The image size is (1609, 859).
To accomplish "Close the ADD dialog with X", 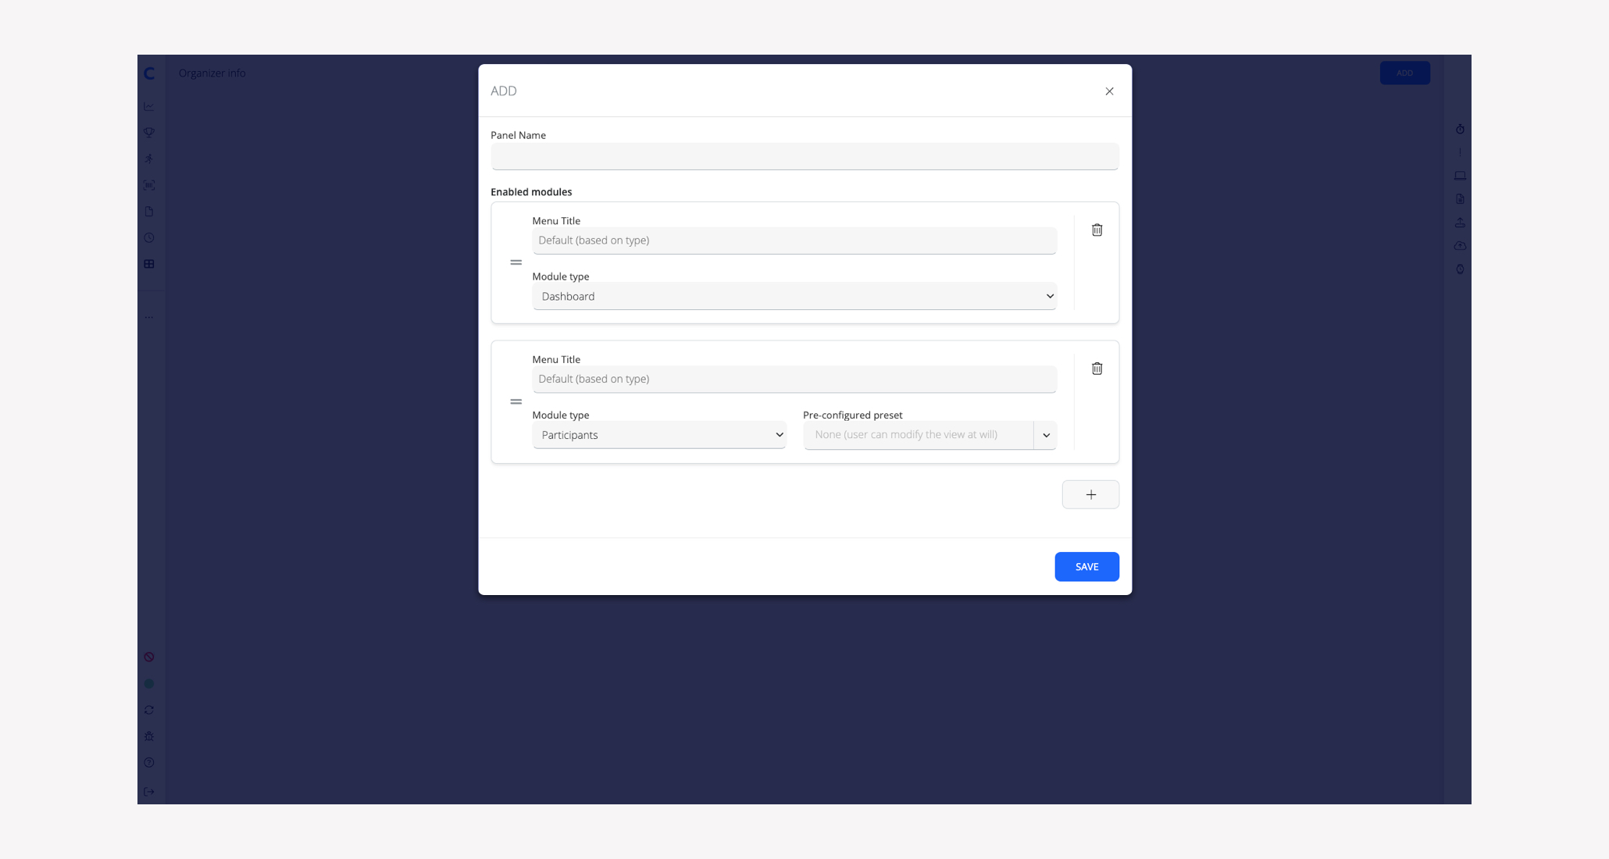I will tap(1109, 91).
